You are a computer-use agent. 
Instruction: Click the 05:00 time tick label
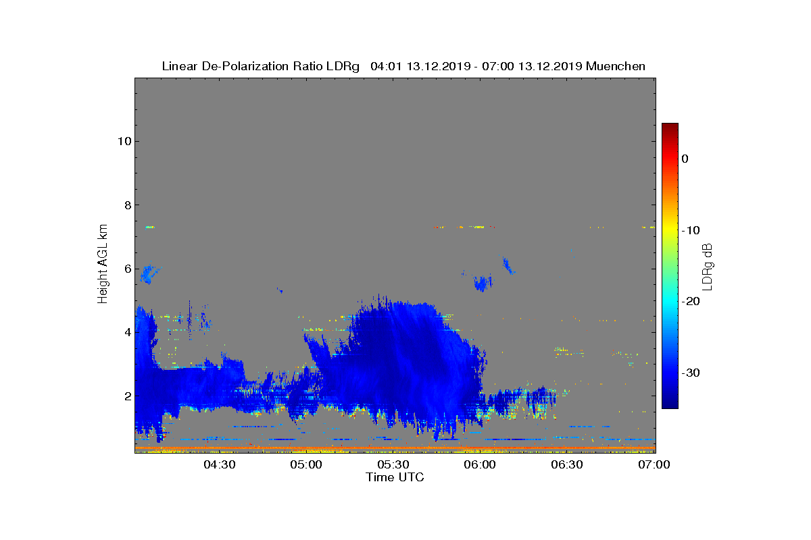coord(306,464)
